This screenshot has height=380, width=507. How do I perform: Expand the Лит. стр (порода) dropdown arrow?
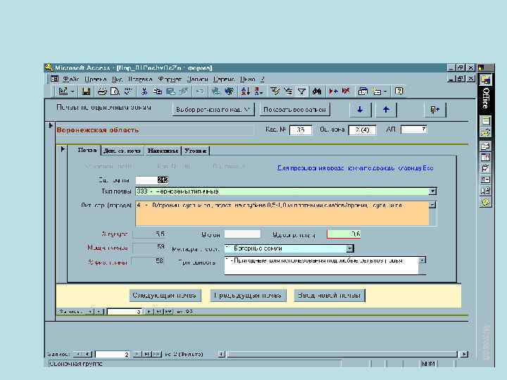[432, 205]
